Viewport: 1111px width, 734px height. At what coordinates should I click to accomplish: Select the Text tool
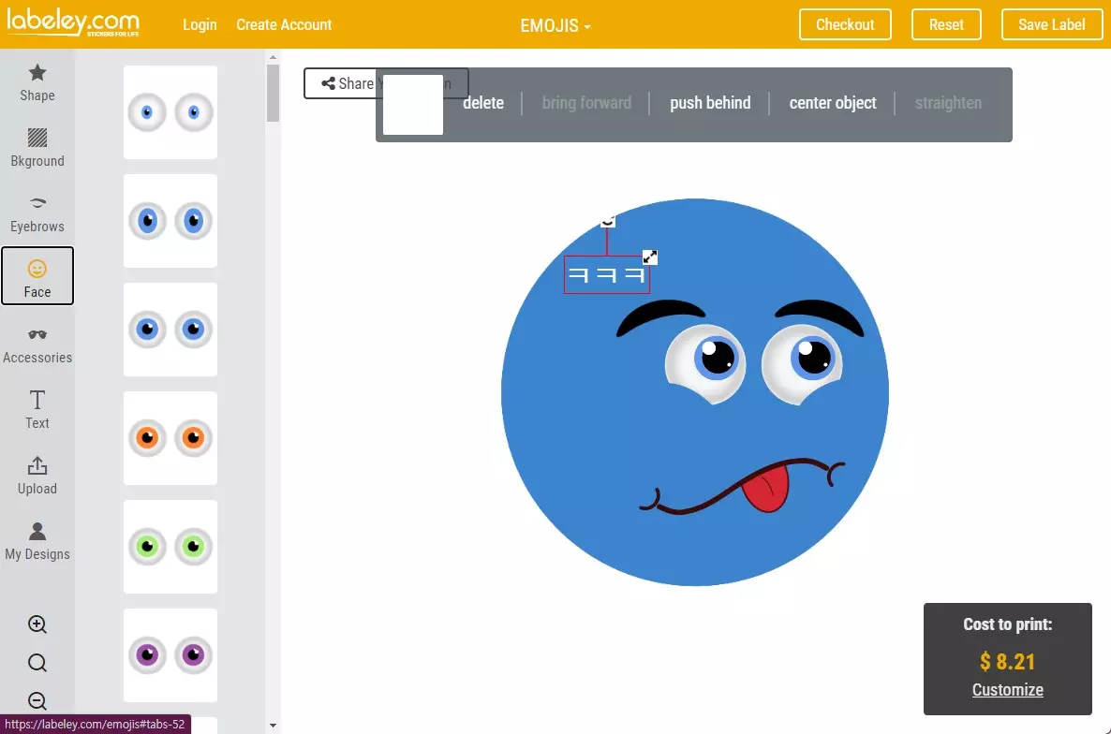point(37,410)
